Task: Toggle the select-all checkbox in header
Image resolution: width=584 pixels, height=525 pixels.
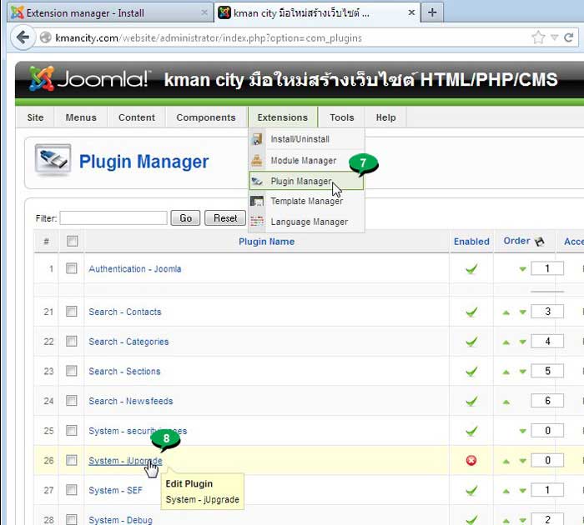Action: [x=72, y=241]
